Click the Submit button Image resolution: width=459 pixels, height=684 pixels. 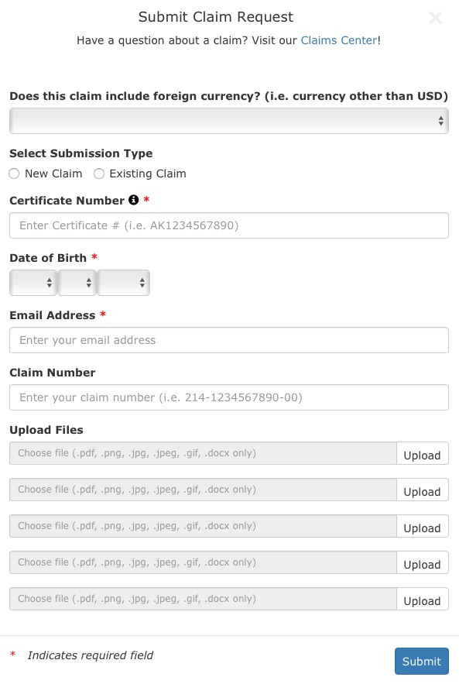[x=422, y=662]
